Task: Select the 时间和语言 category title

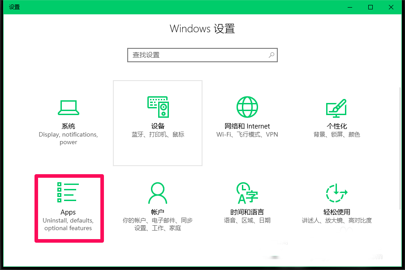Action: pos(247,212)
